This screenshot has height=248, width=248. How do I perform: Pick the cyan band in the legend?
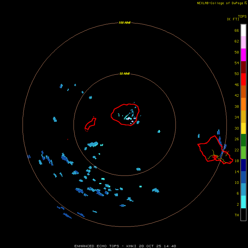243,202
